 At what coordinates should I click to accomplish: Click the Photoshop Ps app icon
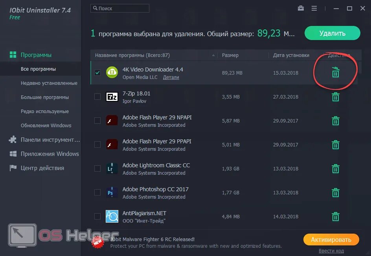click(112, 192)
